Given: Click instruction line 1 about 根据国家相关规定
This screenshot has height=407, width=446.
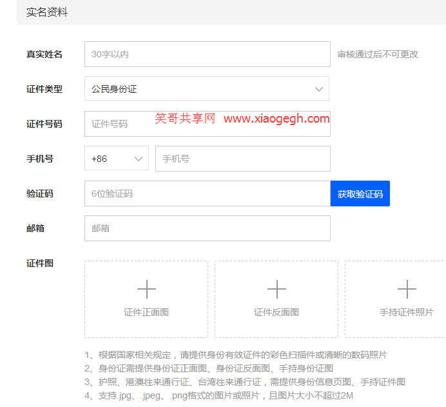Looking at the screenshot, I should tap(236, 355).
